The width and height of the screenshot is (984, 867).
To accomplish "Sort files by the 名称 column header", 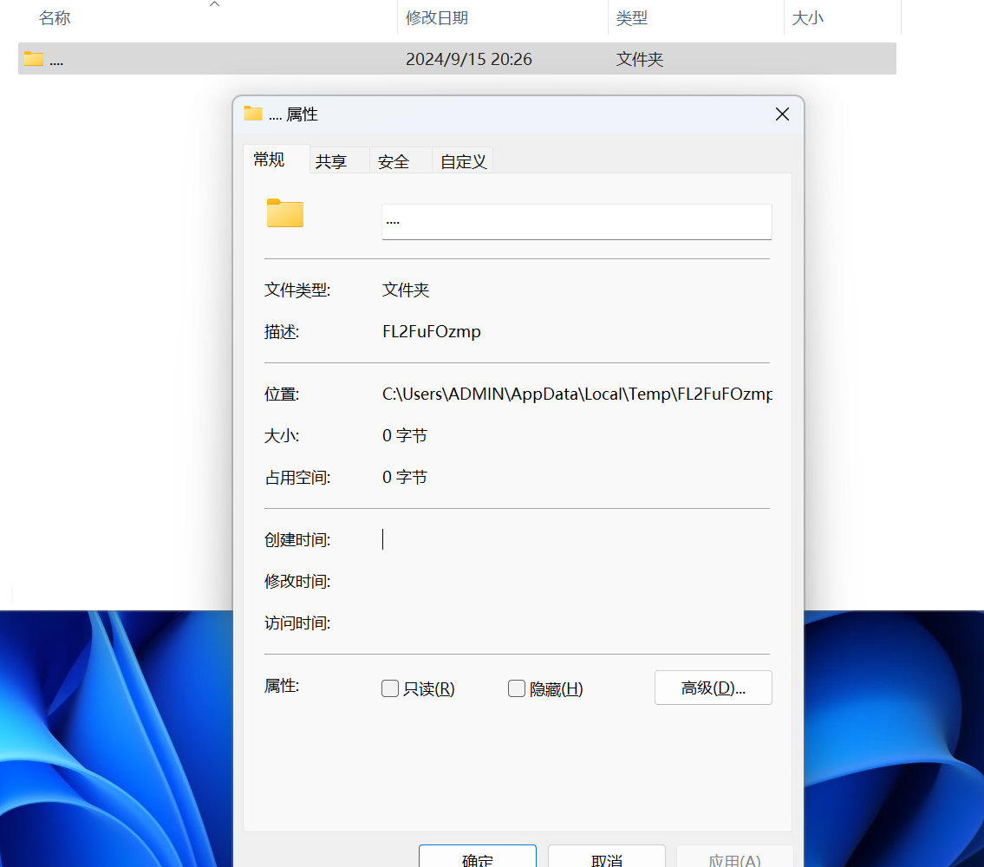I will point(55,18).
